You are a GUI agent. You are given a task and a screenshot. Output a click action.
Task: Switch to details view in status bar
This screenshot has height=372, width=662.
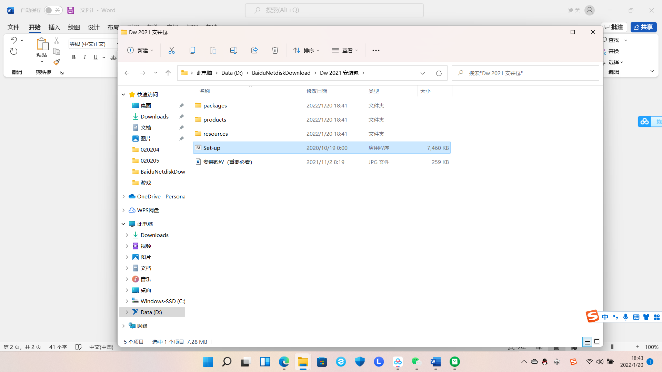[587, 342]
